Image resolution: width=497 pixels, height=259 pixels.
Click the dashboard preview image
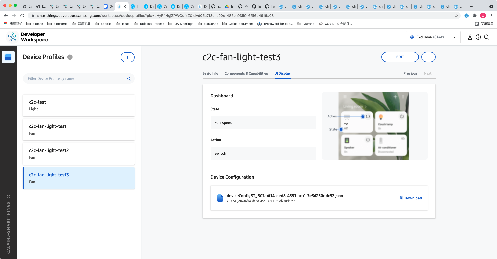pos(375,126)
